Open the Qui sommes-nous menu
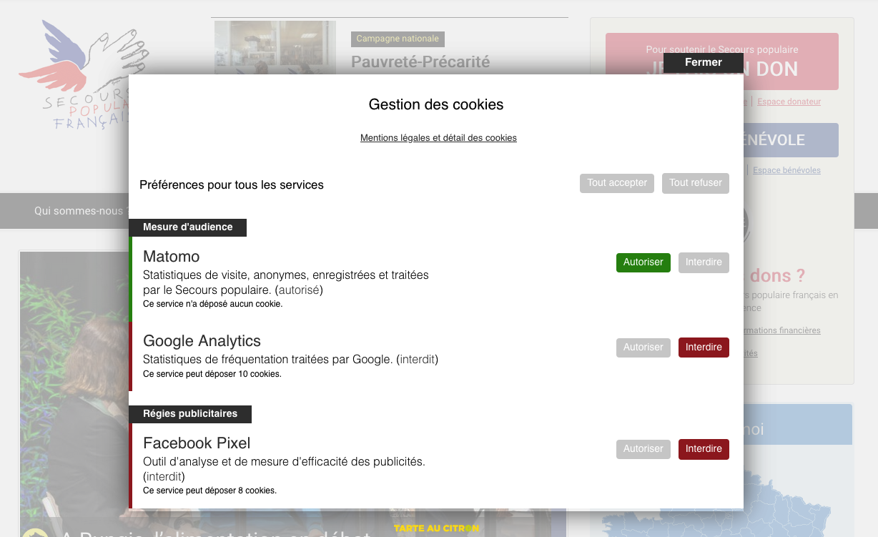 pos(79,211)
